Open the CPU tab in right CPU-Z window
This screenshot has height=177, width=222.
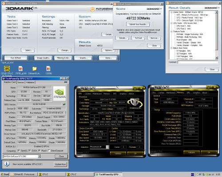coord(154,92)
